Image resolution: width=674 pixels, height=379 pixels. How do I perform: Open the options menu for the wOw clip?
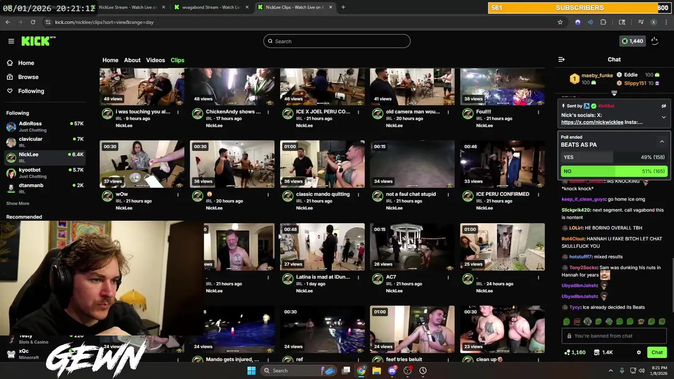point(178,195)
